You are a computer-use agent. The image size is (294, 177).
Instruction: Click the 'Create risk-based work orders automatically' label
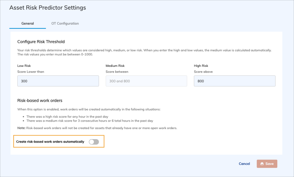[x=50, y=142]
